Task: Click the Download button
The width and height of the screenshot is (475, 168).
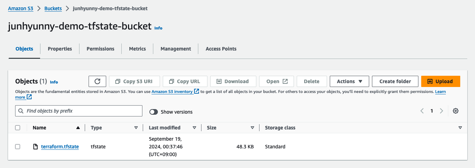Action: point(233,81)
